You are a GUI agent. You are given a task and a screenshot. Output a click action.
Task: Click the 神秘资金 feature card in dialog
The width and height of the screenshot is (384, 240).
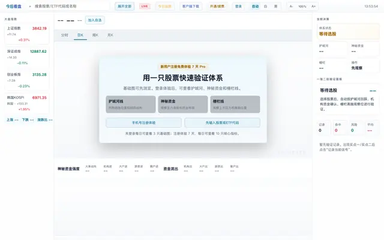click(x=183, y=104)
